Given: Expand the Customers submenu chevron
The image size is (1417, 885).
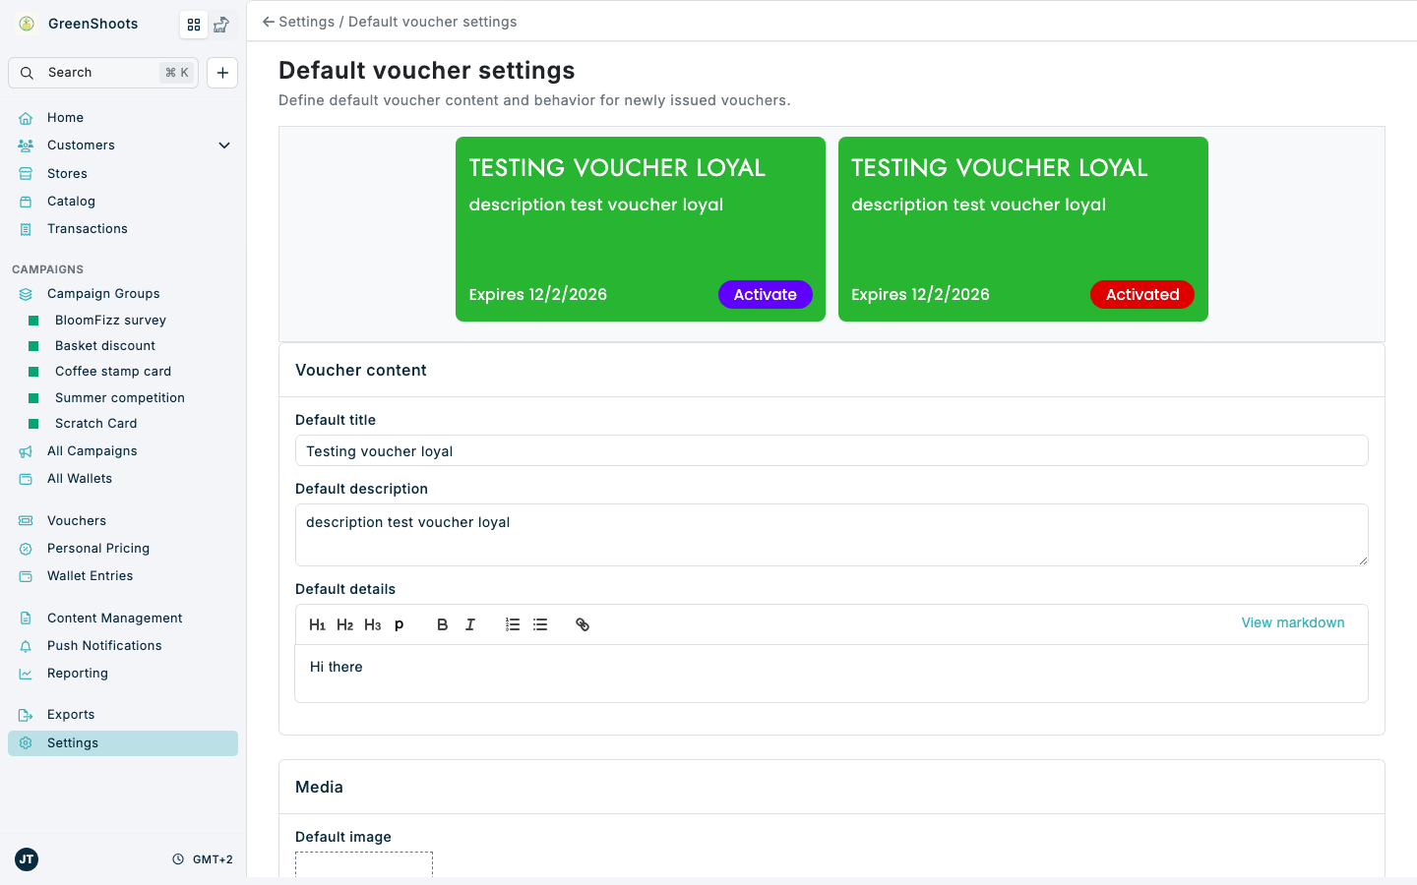Looking at the screenshot, I should click(224, 146).
